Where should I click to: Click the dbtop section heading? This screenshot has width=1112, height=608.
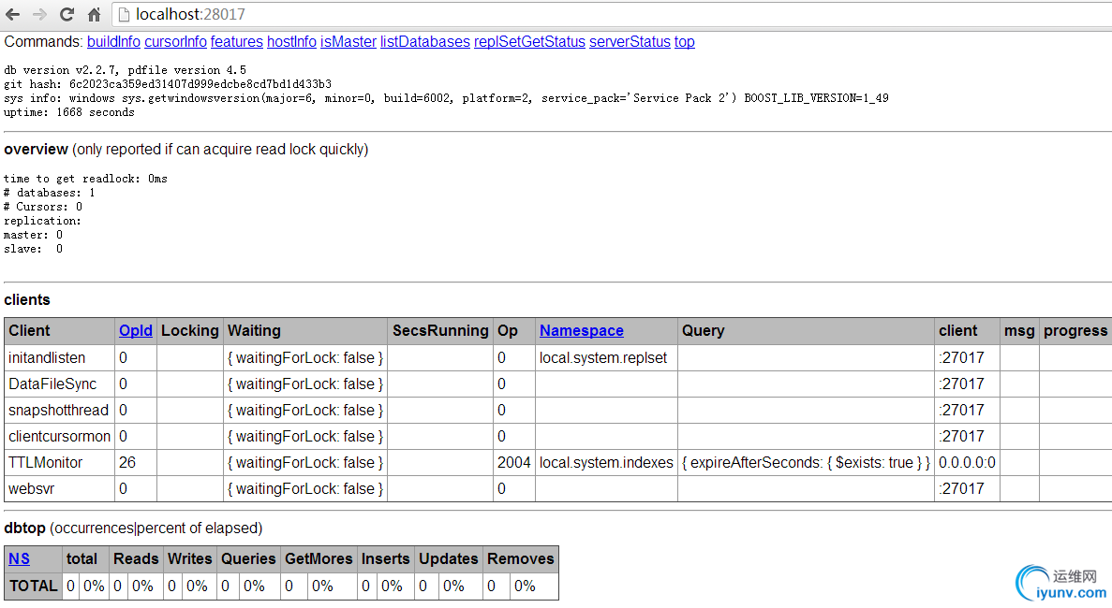click(24, 528)
